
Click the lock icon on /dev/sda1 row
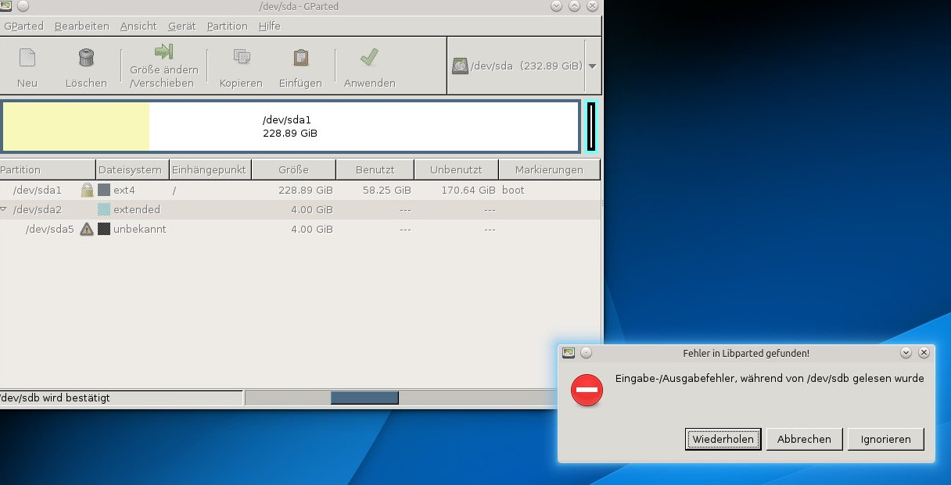87,190
